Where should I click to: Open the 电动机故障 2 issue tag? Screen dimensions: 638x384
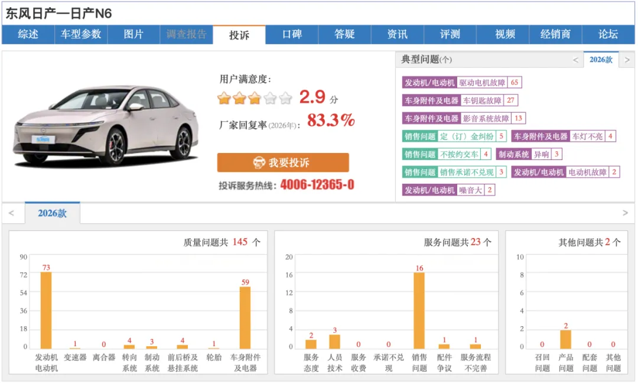pyautogui.click(x=565, y=172)
